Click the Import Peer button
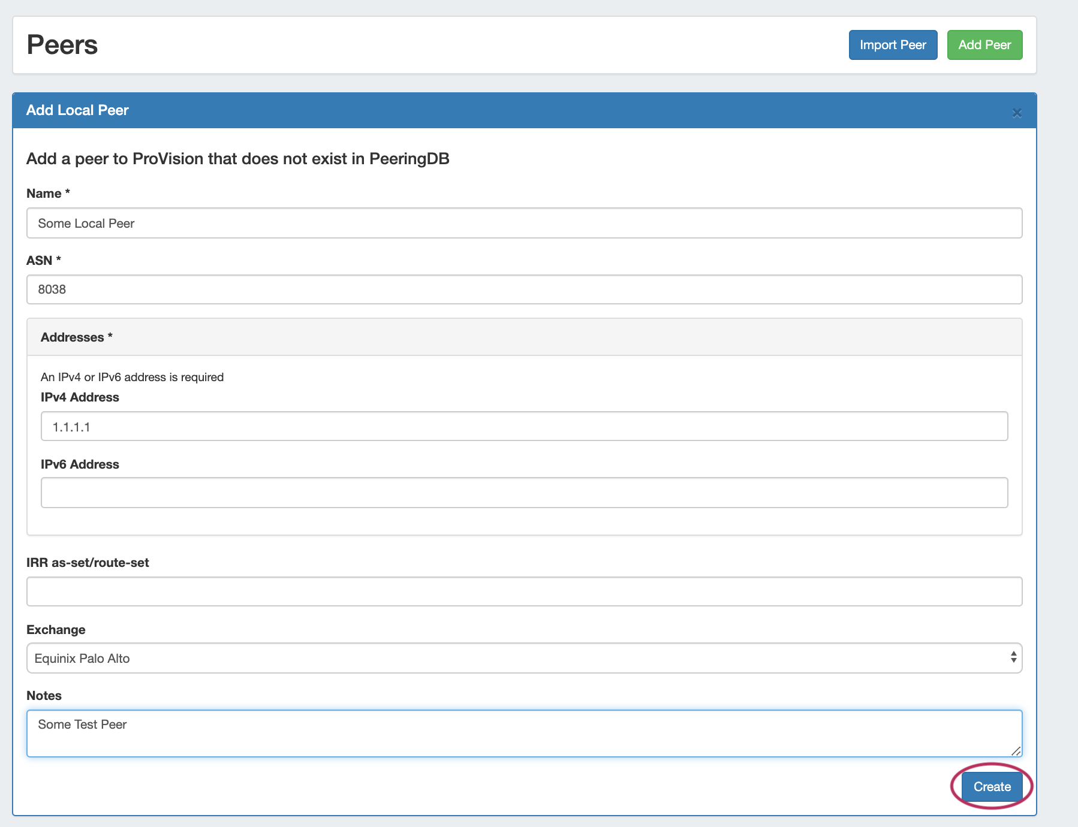This screenshot has height=827, width=1078. (x=892, y=45)
